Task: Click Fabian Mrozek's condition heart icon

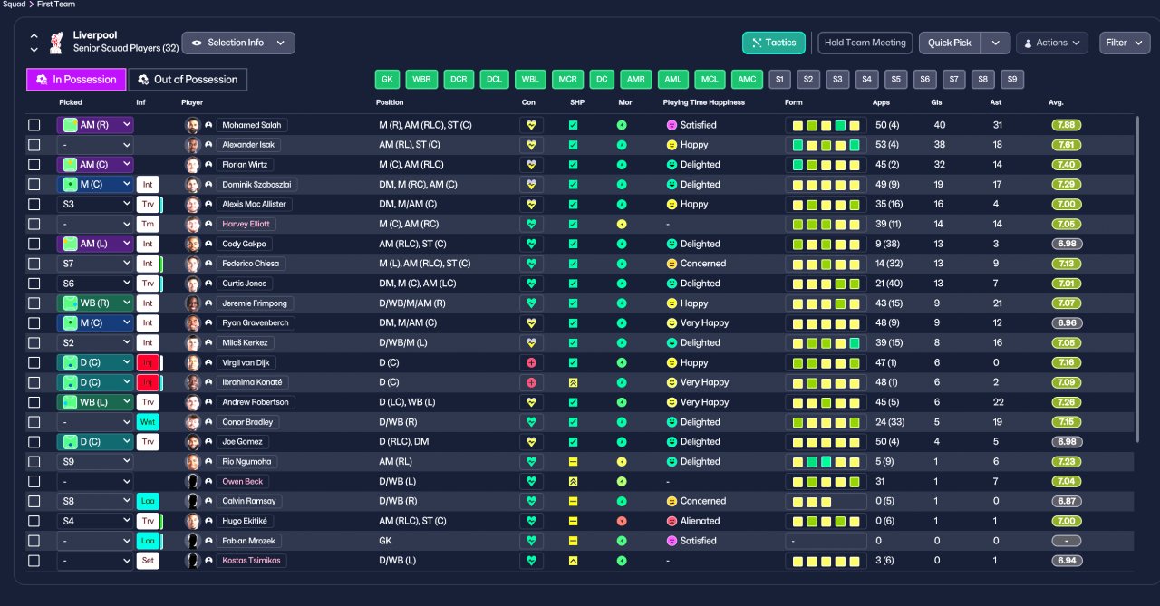Action: click(531, 541)
